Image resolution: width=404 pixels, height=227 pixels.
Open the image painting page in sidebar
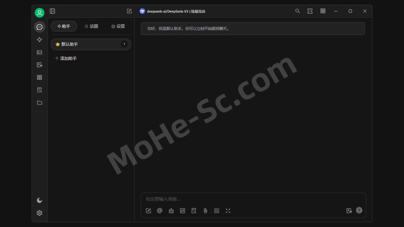click(39, 52)
